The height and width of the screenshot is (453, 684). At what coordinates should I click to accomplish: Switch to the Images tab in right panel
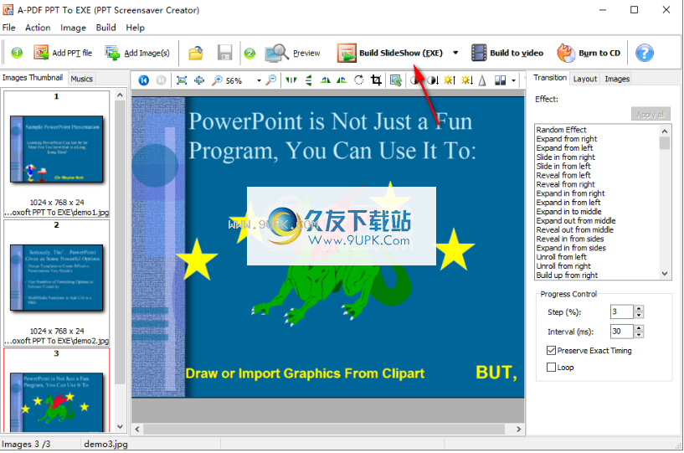617,79
